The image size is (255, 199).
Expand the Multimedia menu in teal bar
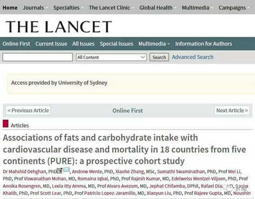click(x=154, y=44)
